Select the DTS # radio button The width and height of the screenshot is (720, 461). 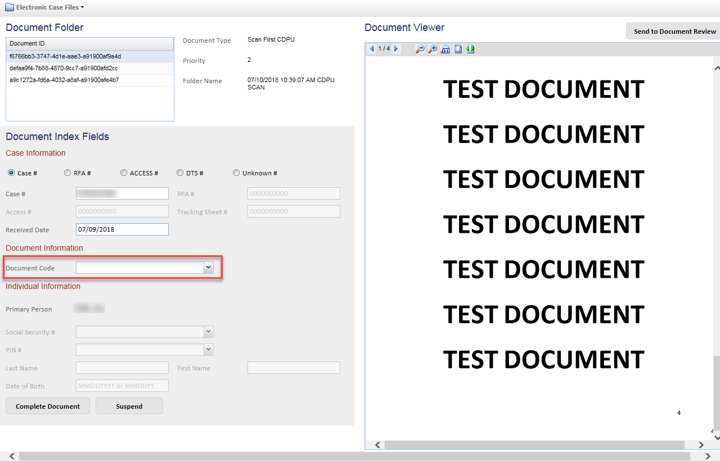pyautogui.click(x=180, y=173)
